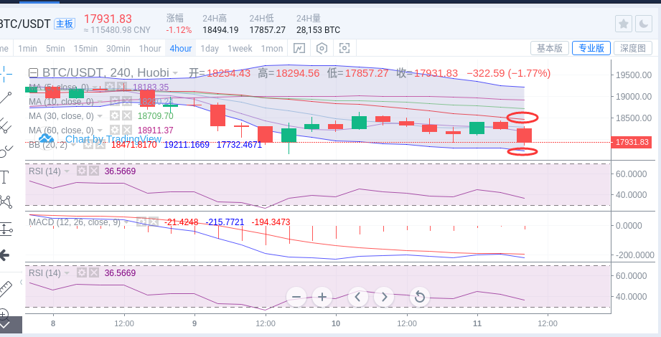Zoom in chart with plus button
Screen dimensions: 661x337
(322, 297)
